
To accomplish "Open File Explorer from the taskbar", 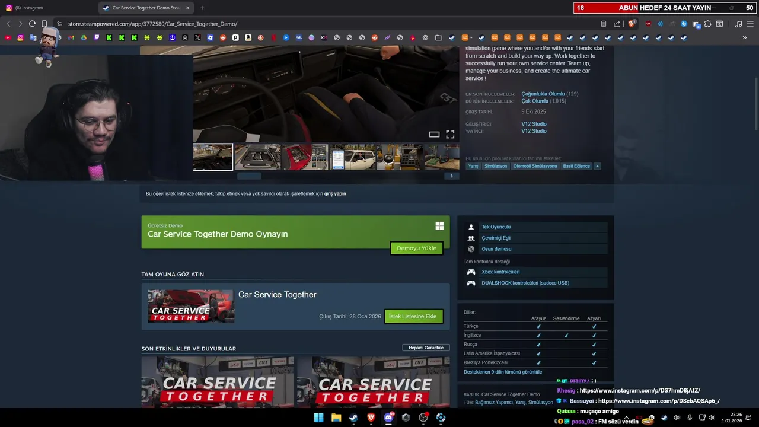I will pyautogui.click(x=336, y=418).
